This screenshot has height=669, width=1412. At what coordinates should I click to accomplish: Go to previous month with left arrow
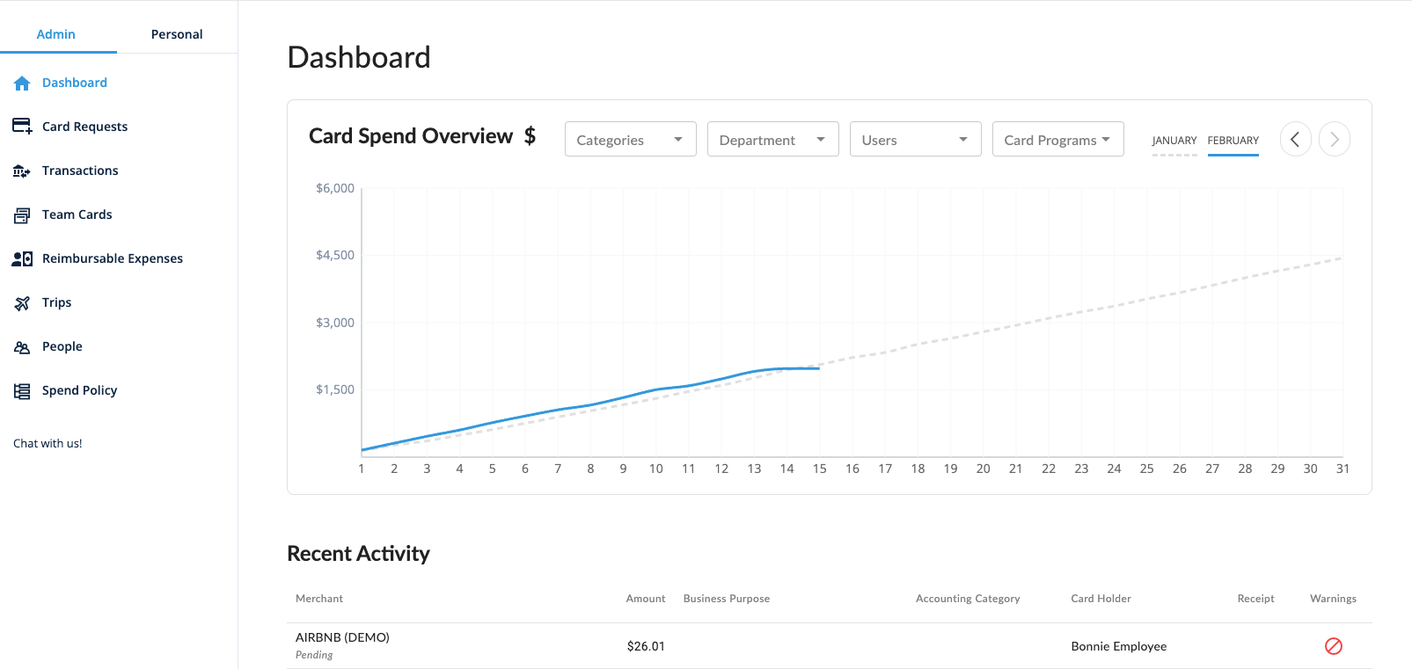coord(1295,139)
